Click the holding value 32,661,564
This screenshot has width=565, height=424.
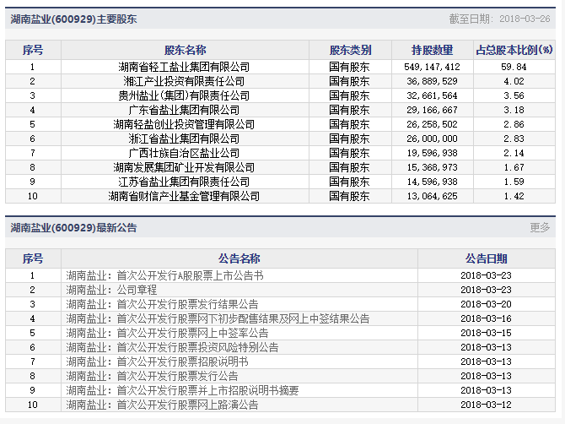click(x=432, y=95)
